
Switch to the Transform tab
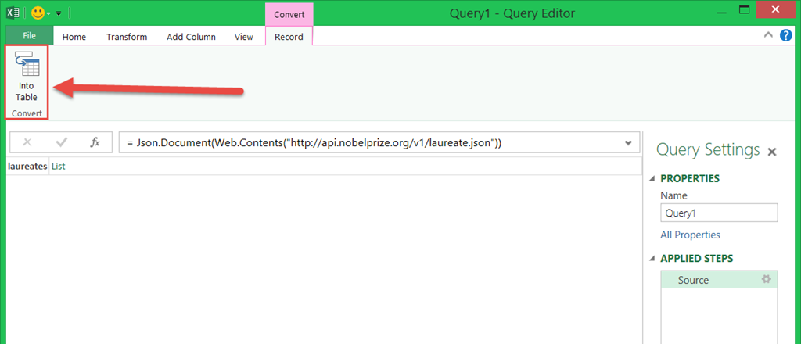[x=127, y=37]
